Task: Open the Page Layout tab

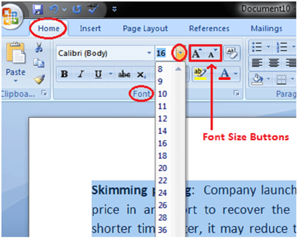Action: (x=145, y=28)
